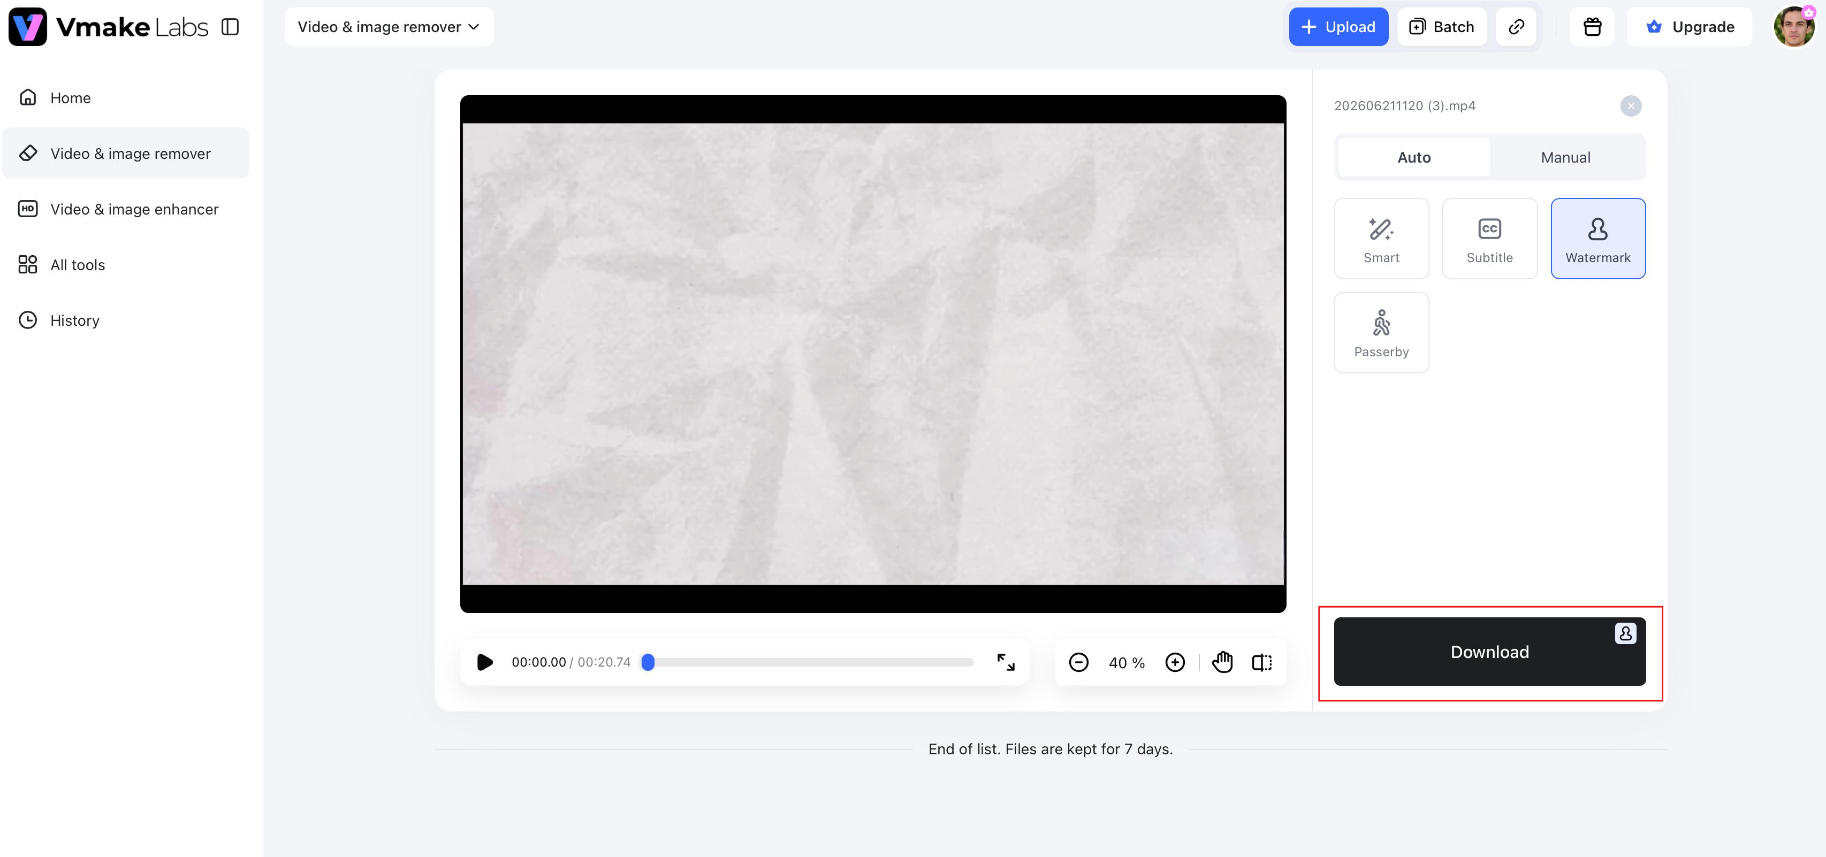Expand the Video & image remover dropdown
1826x857 pixels.
[389, 27]
